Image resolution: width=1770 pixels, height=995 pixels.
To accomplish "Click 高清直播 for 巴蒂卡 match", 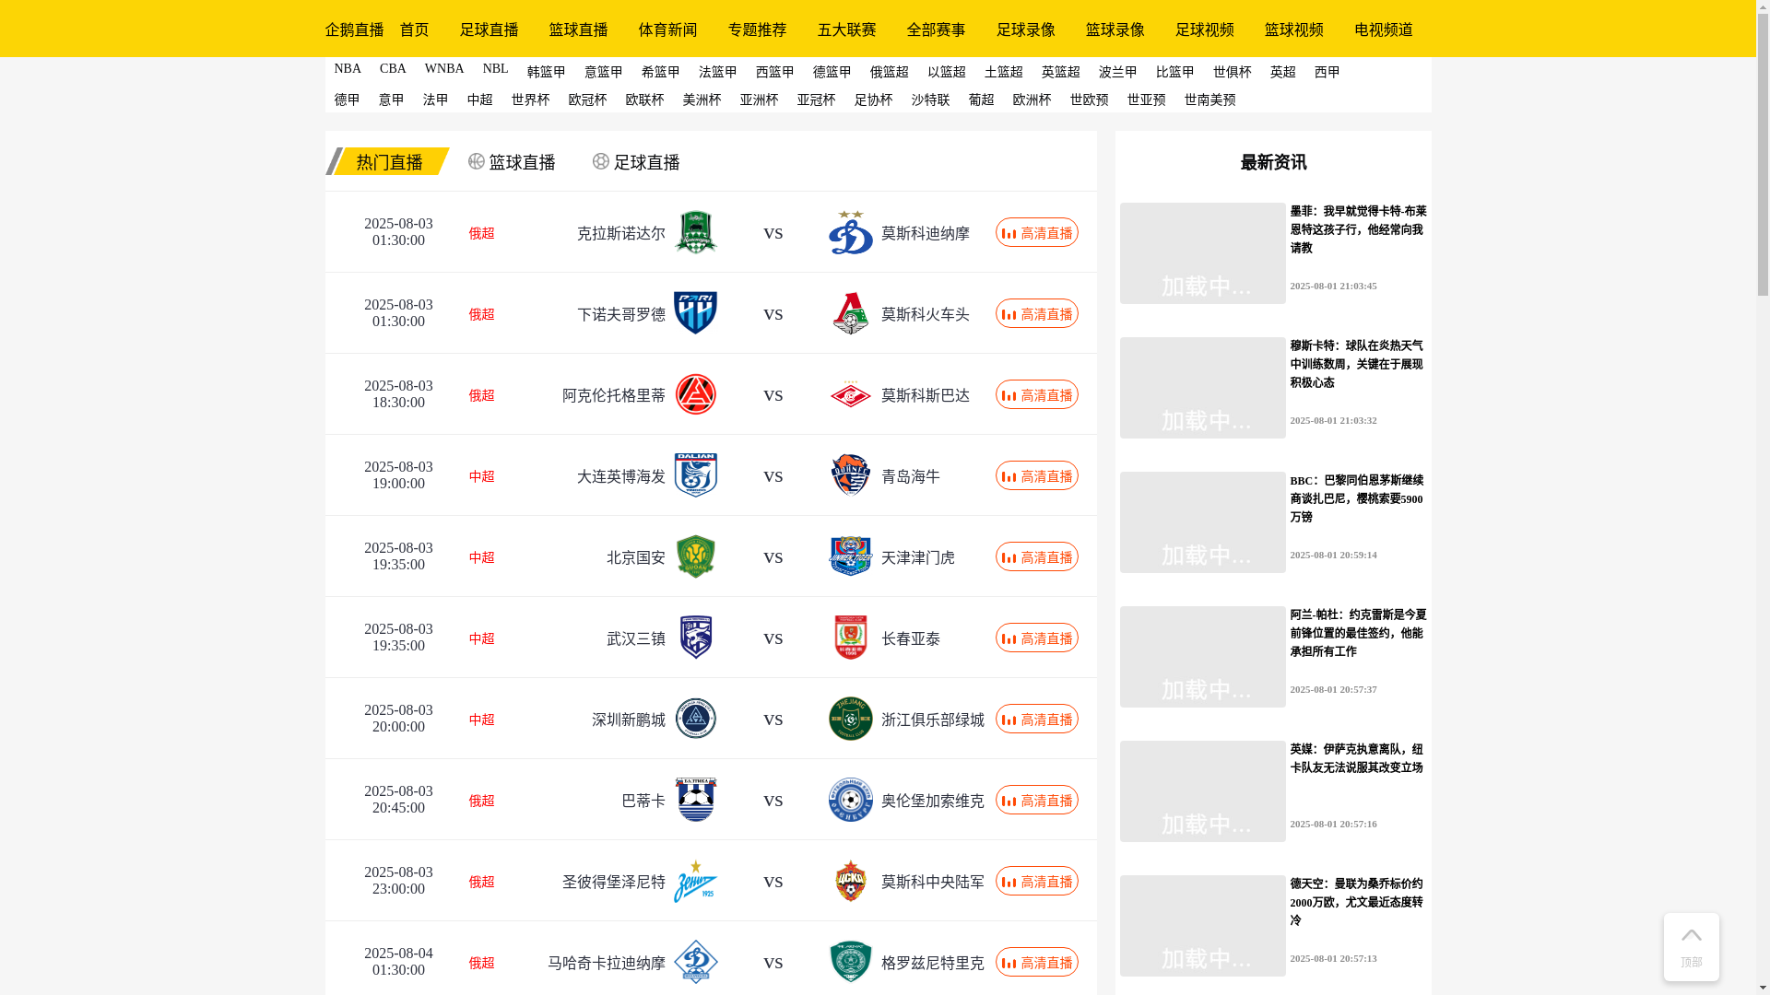I will [1036, 800].
